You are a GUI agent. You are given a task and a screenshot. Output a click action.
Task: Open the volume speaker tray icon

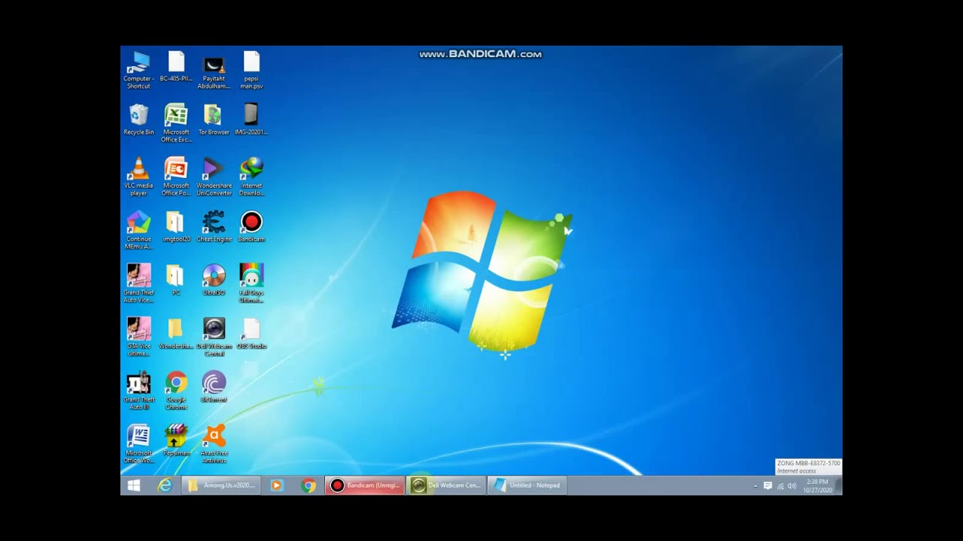791,486
